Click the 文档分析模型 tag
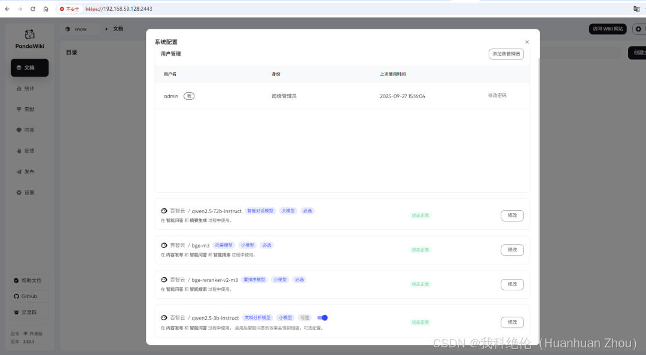 coord(257,317)
